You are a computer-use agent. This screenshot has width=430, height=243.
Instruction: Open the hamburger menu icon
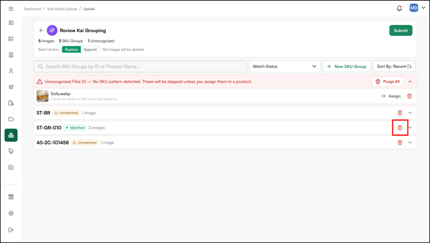[11, 9]
